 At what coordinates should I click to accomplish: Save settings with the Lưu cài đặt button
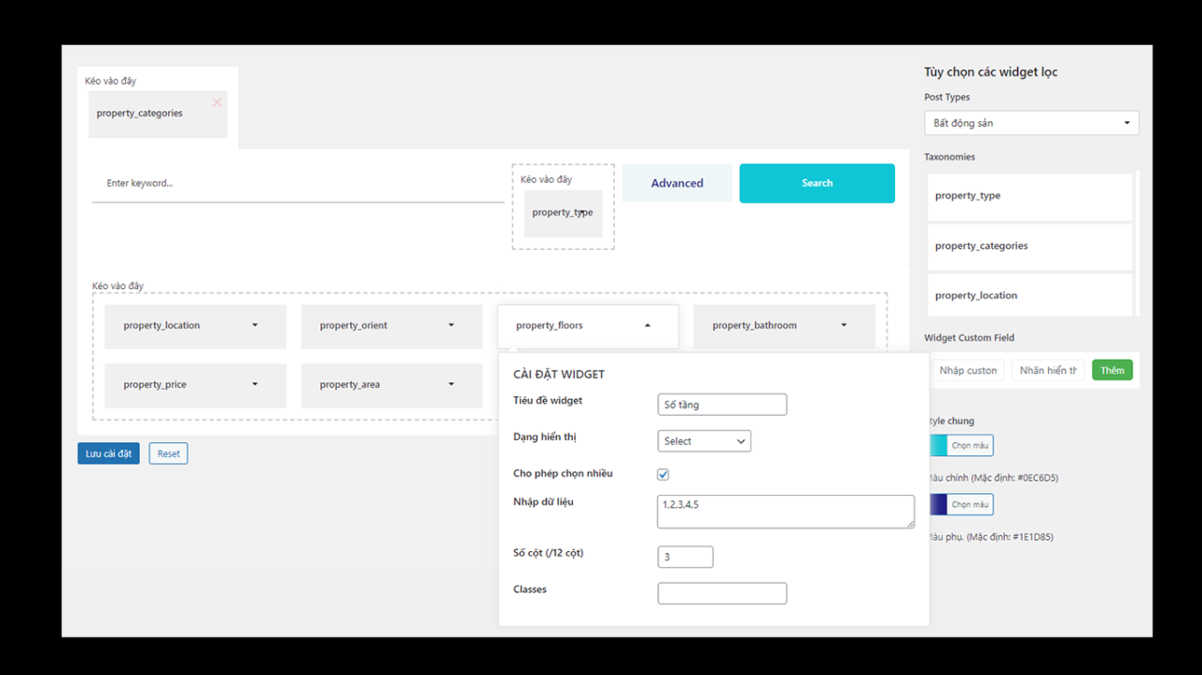(108, 453)
